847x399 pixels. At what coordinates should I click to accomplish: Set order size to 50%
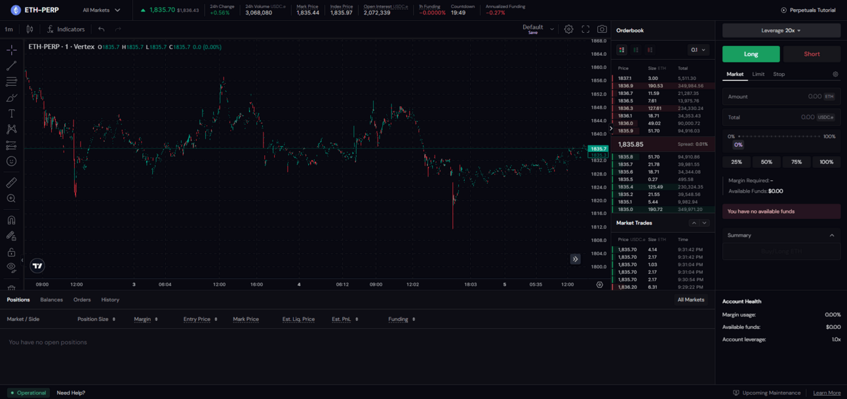pyautogui.click(x=766, y=162)
